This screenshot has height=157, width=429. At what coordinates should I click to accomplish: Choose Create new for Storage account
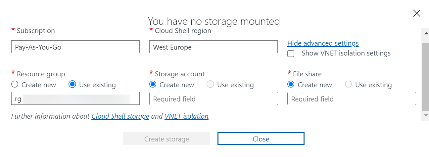pyautogui.click(x=153, y=85)
